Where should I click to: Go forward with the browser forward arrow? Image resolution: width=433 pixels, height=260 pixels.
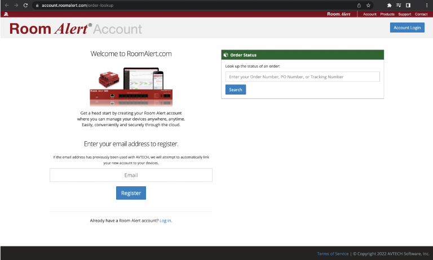16,5
